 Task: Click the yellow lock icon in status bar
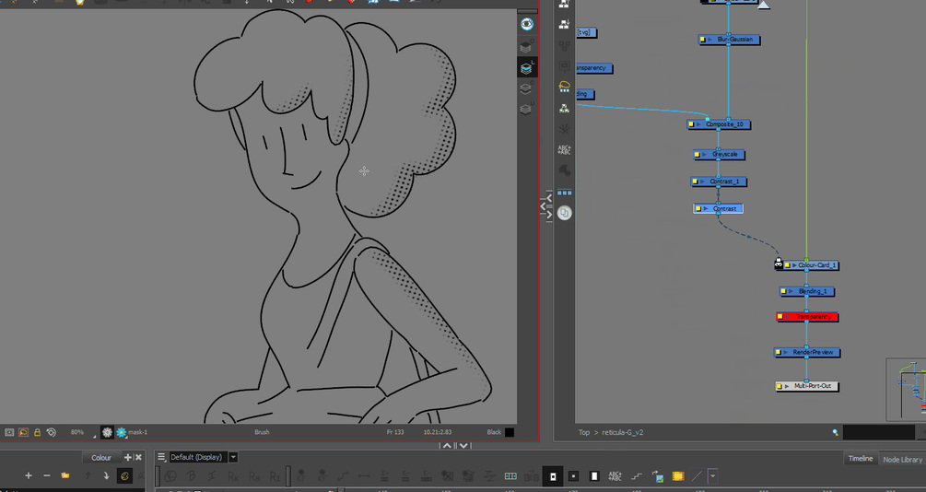pyautogui.click(x=37, y=432)
